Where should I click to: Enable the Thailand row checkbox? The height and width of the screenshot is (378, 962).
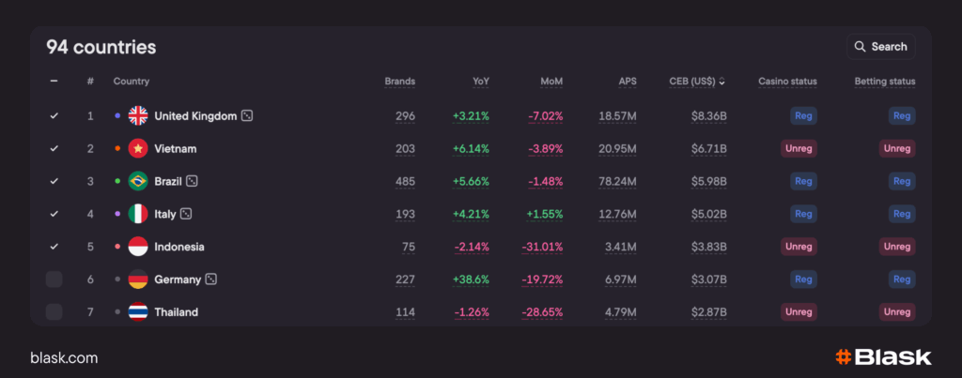coord(54,312)
